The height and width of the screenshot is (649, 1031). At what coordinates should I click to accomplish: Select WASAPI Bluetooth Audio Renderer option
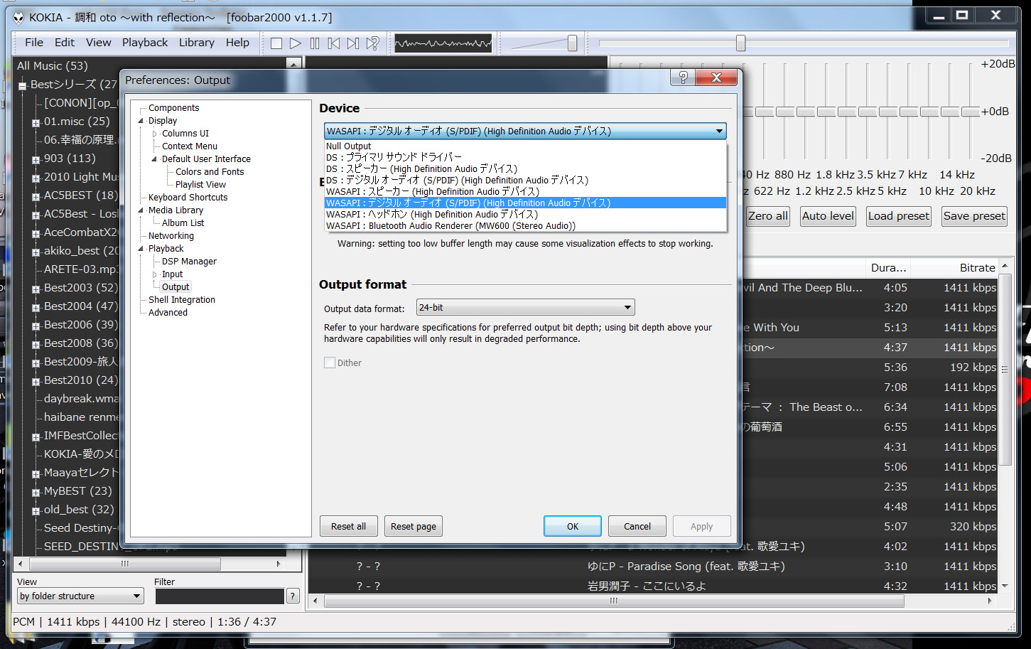[525, 225]
